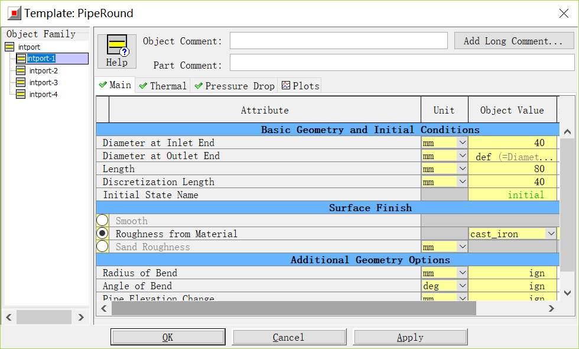Click the intport-3 object icon
Image resolution: width=579 pixels, height=349 pixels.
[21, 82]
